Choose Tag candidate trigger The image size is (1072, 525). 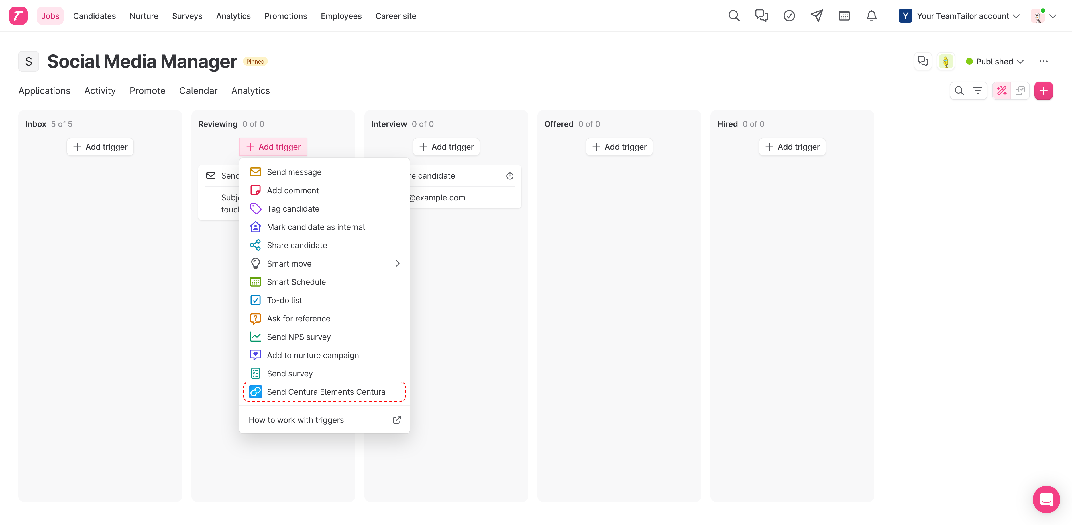point(324,209)
